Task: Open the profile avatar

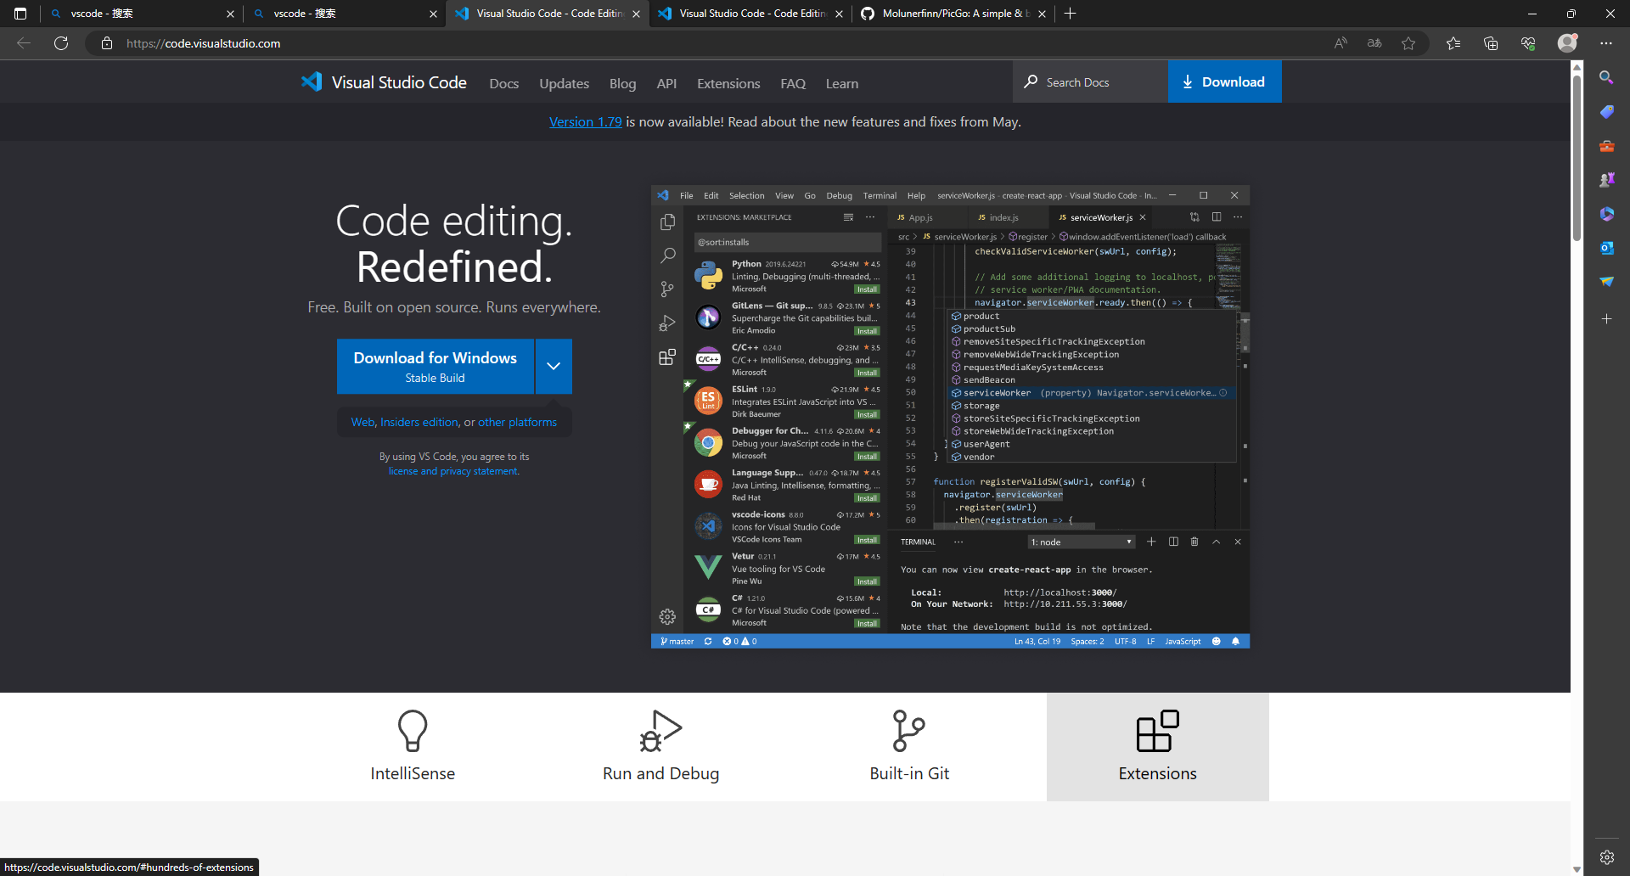Action: click(x=1567, y=42)
